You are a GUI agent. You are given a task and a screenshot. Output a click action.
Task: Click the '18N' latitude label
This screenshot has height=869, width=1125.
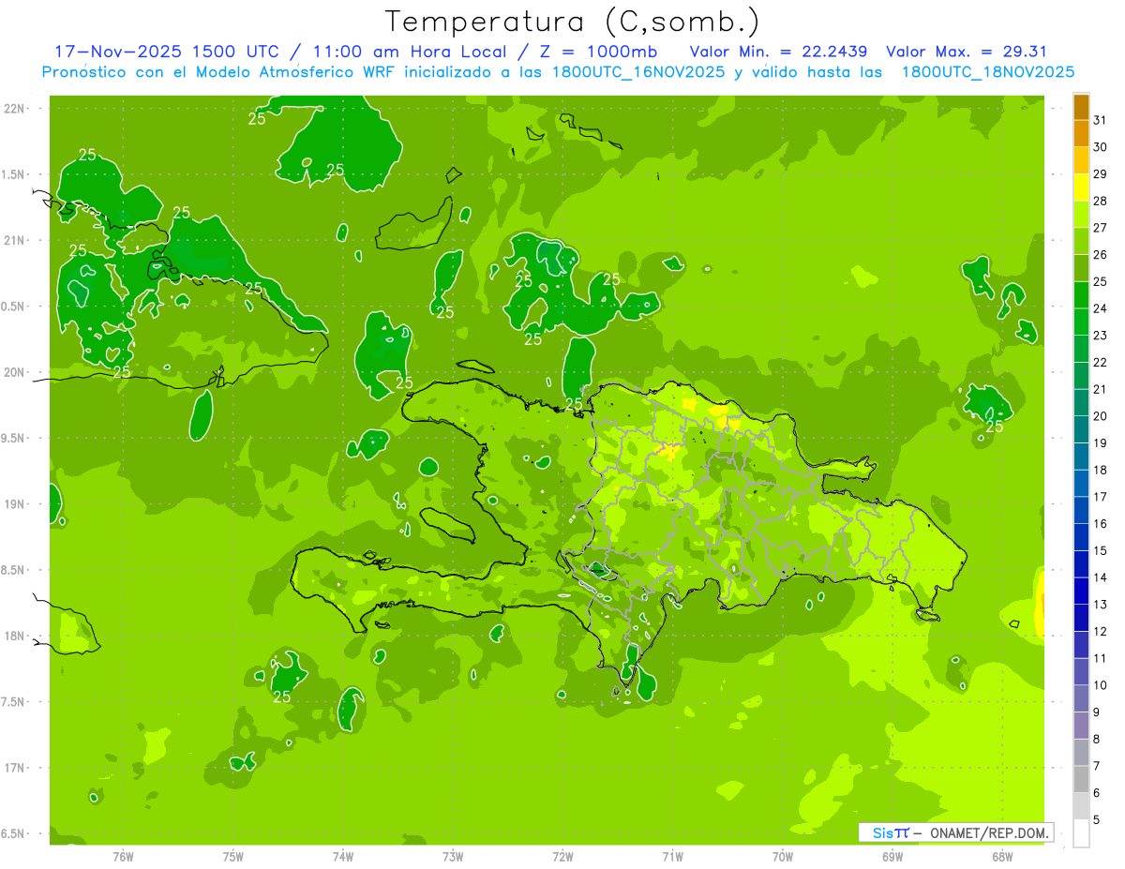(13, 637)
